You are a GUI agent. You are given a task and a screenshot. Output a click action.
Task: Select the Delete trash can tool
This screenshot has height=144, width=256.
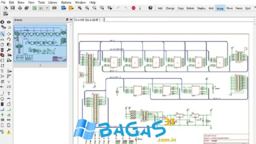[2, 50]
